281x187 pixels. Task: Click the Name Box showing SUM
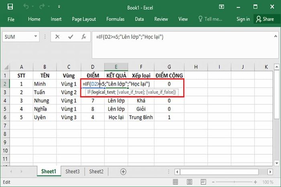coord(18,37)
